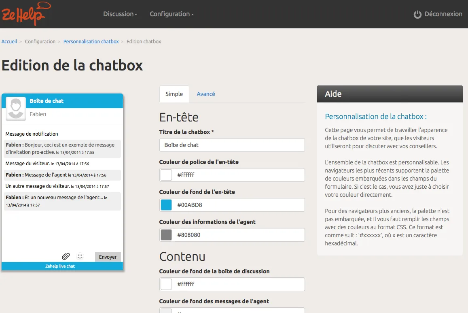Click the Aide panel header
468x313 pixels.
click(390, 94)
